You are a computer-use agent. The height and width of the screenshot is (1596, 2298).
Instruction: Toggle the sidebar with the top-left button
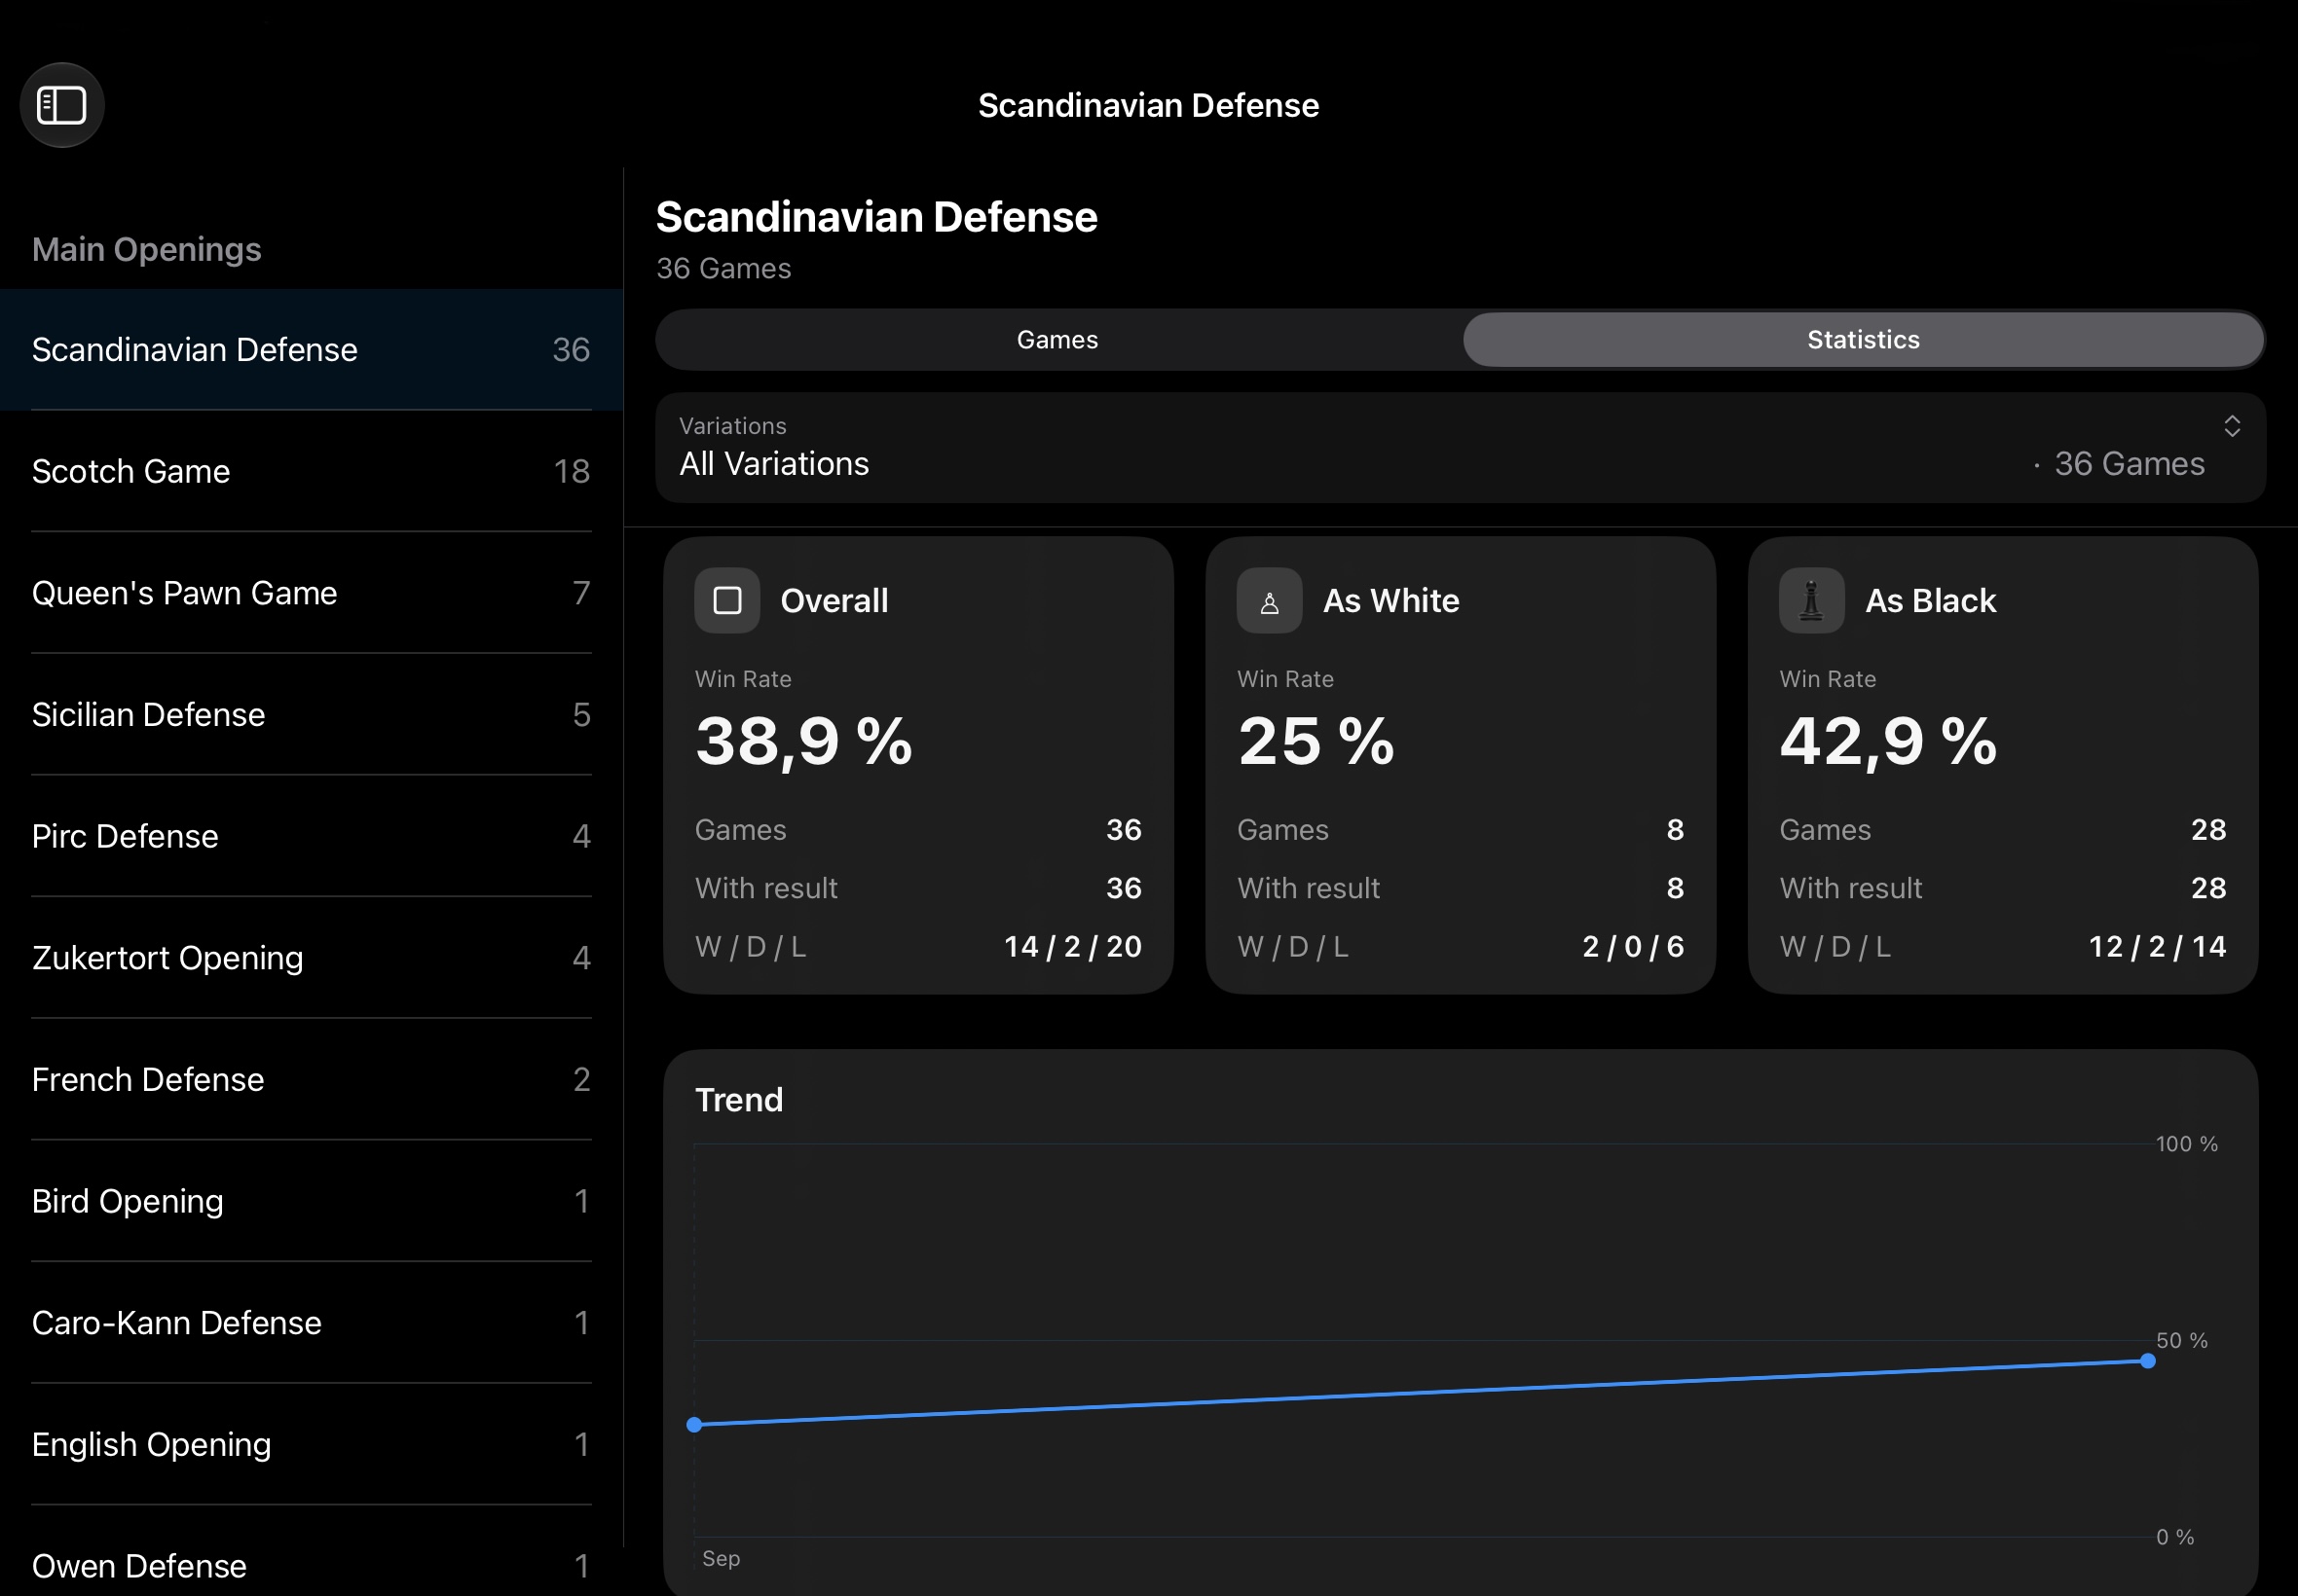pos(62,105)
